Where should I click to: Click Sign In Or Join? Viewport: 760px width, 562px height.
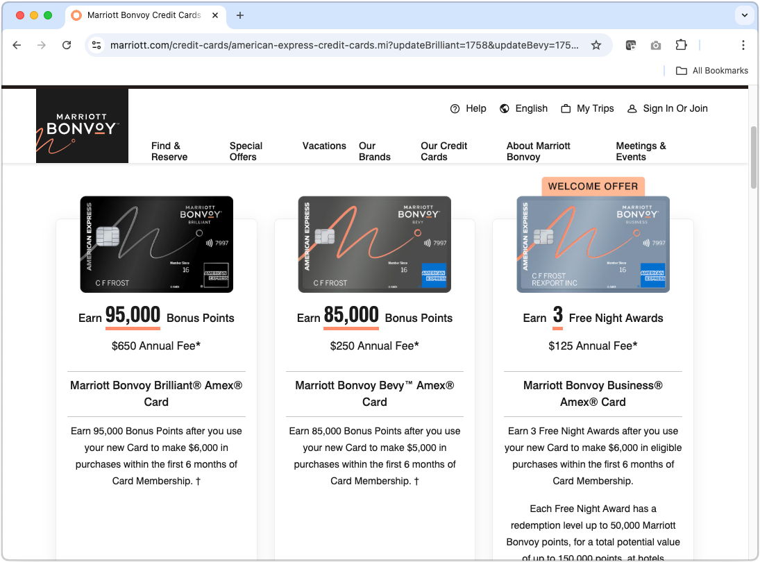coord(675,108)
